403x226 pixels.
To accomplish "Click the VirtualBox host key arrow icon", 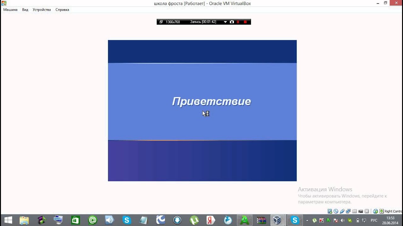I will [382, 211].
